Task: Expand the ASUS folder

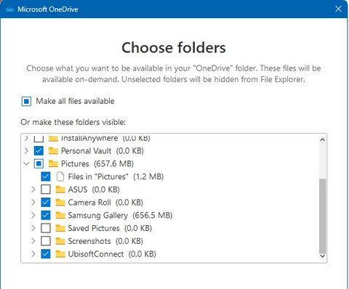Action: (x=33, y=190)
